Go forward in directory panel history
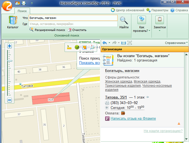This screenshot has height=143, width=189. click(114, 43)
